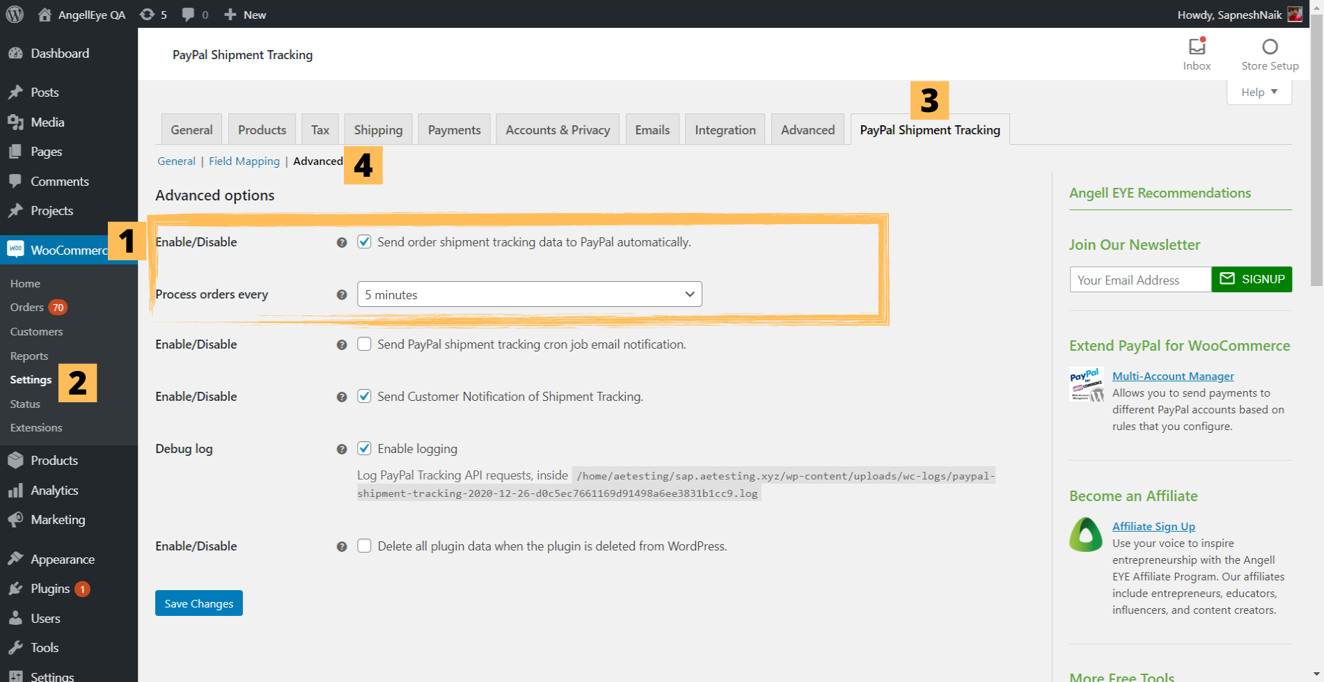
Task: Open the Reports submenu item
Action: point(29,356)
